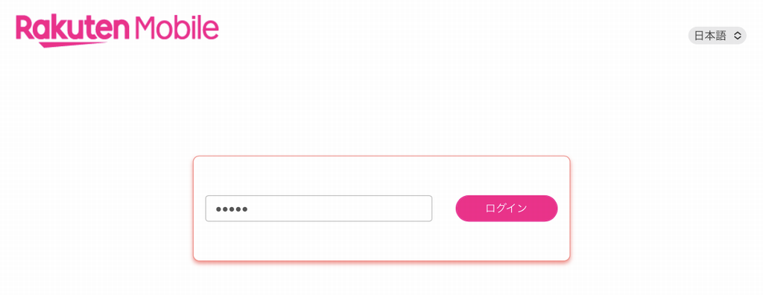Click the "Mobile" word in the logo
This screenshot has width=763, height=295.
pos(177,28)
